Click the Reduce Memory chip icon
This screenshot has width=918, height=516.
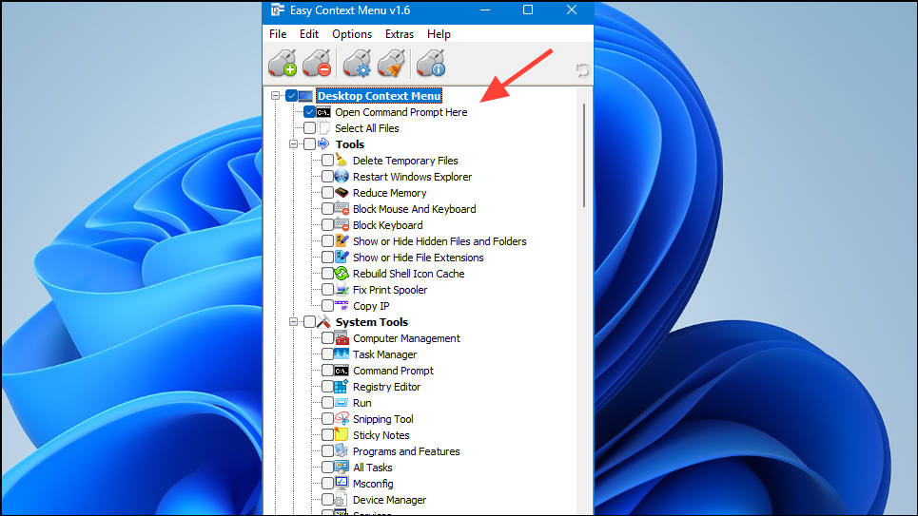point(342,193)
